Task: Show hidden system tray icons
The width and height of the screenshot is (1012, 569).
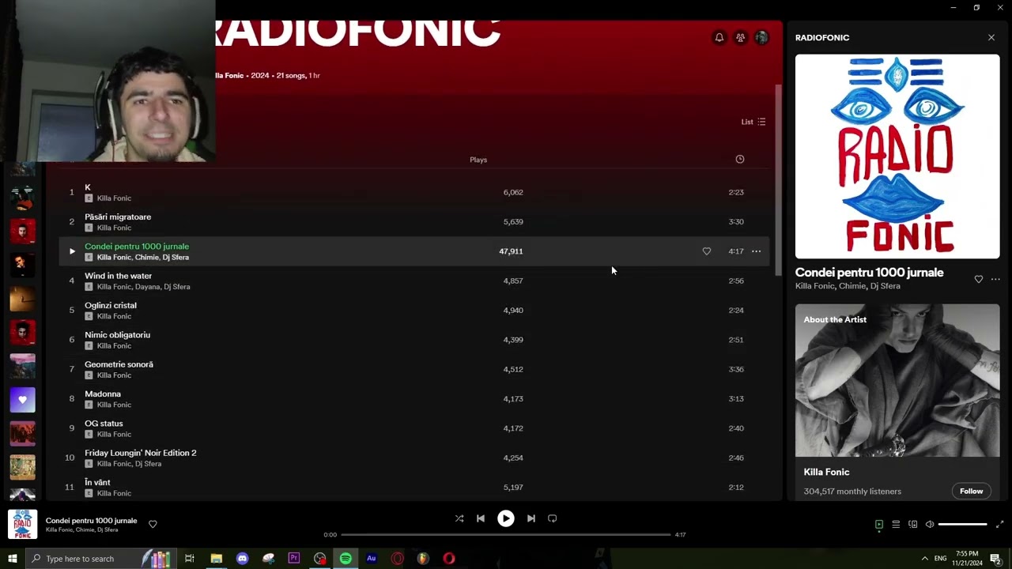Action: pos(924,559)
